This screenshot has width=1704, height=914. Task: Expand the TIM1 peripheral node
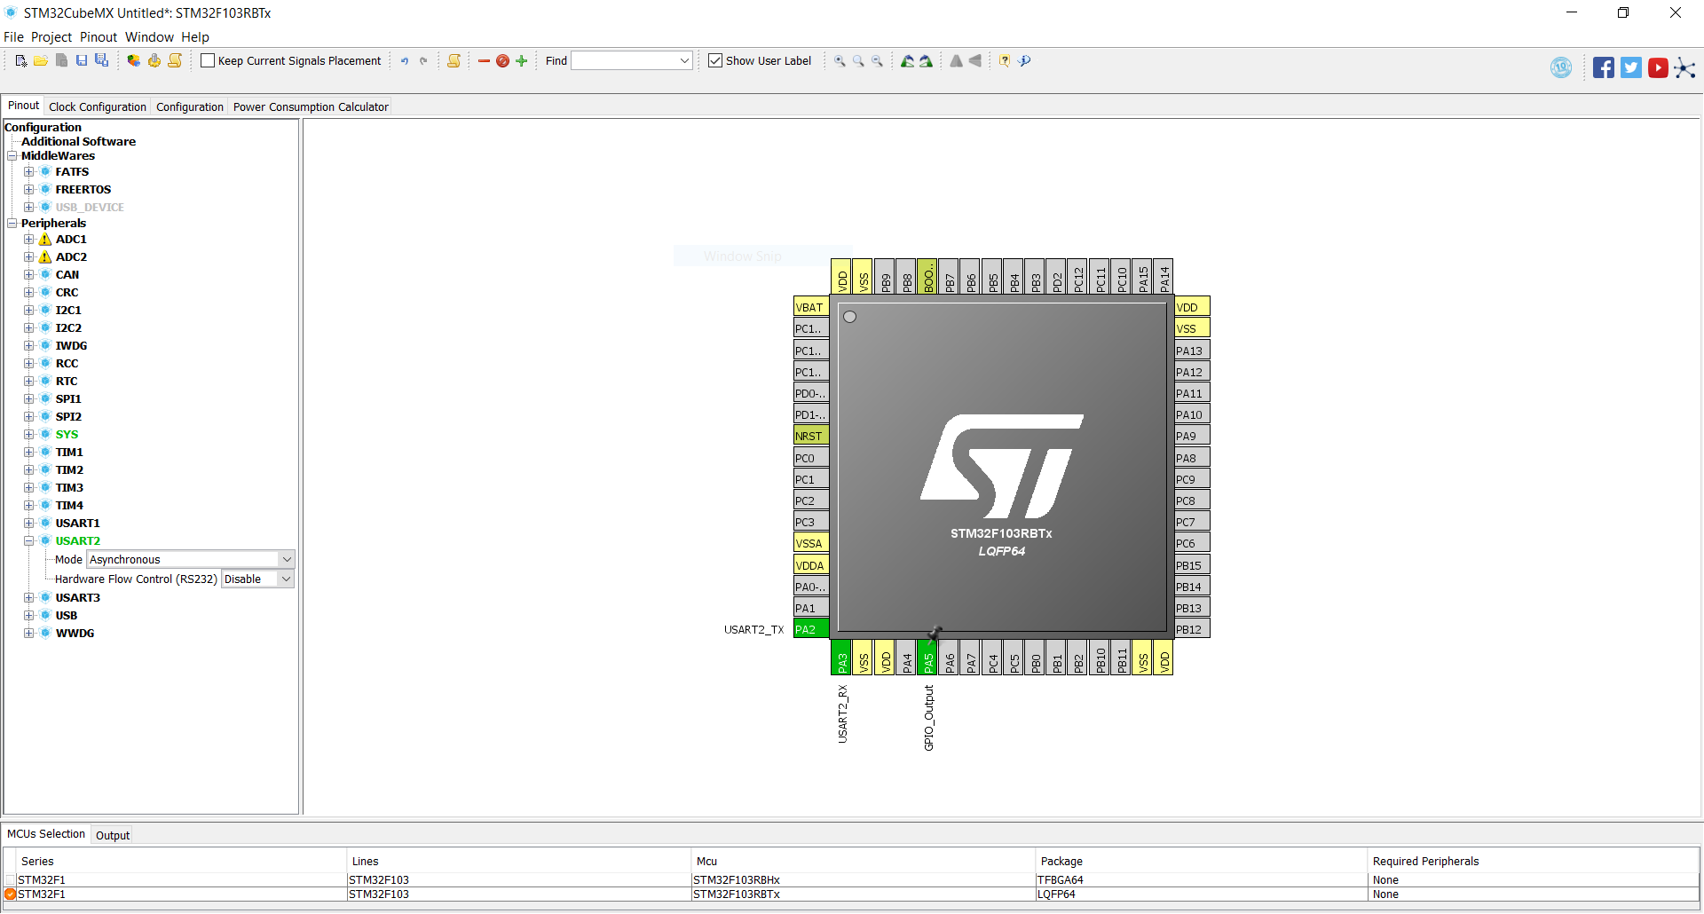(x=28, y=452)
